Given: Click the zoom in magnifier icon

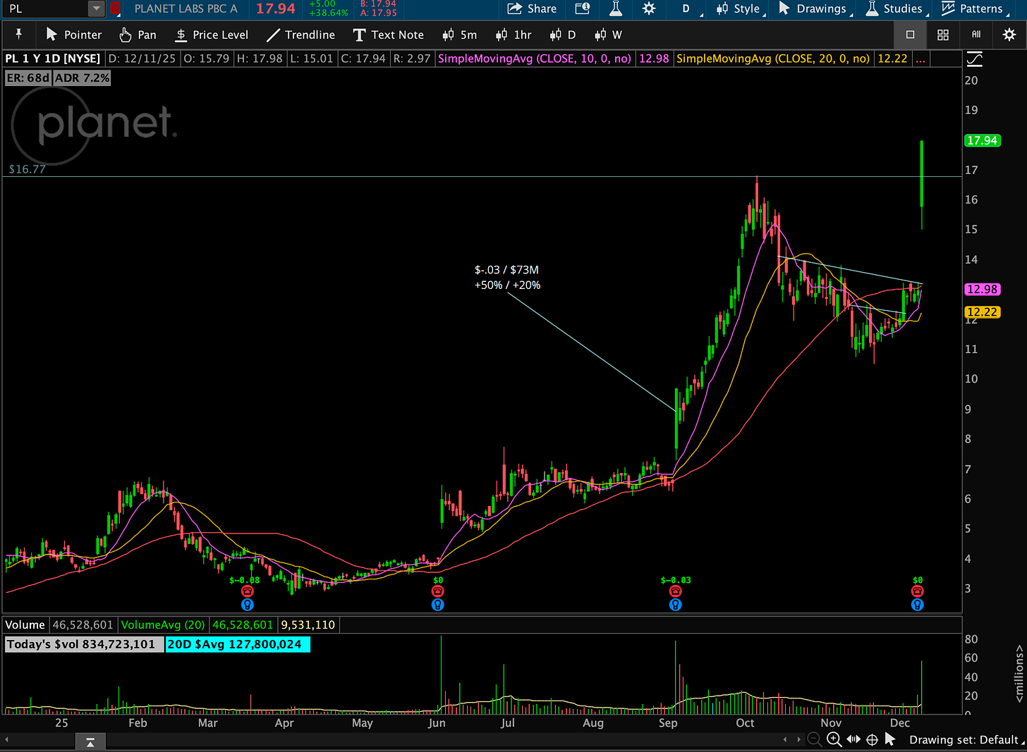Looking at the screenshot, I should pos(834,739).
